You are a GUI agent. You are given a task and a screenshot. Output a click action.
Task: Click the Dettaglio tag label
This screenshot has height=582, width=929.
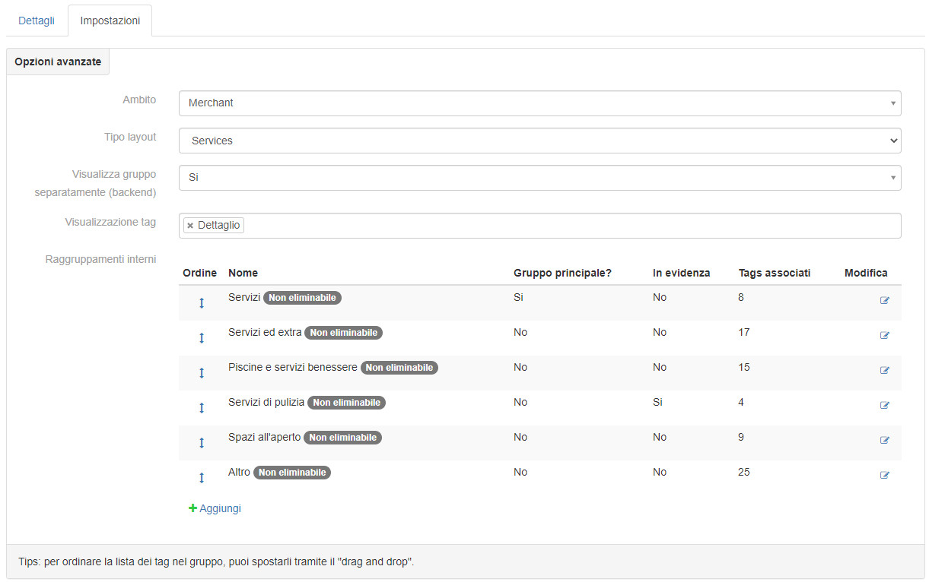click(x=219, y=226)
